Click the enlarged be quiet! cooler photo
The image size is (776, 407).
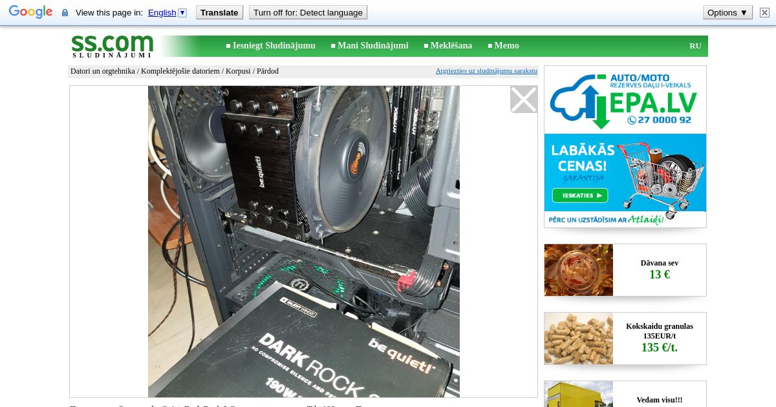(304, 242)
